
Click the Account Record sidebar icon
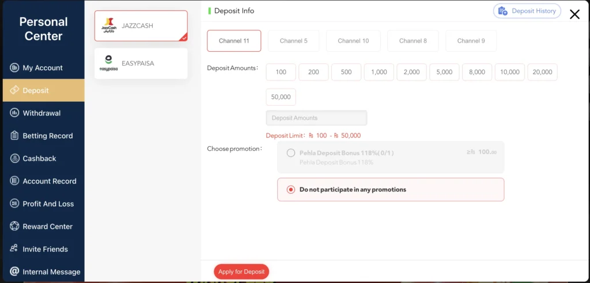14,181
